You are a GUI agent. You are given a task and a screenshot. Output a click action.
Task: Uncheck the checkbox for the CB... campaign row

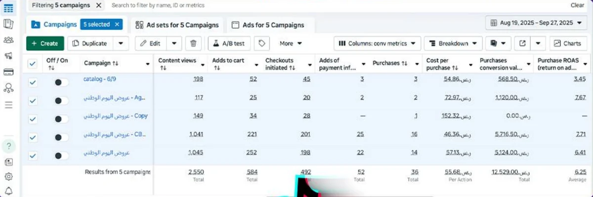pos(33,137)
